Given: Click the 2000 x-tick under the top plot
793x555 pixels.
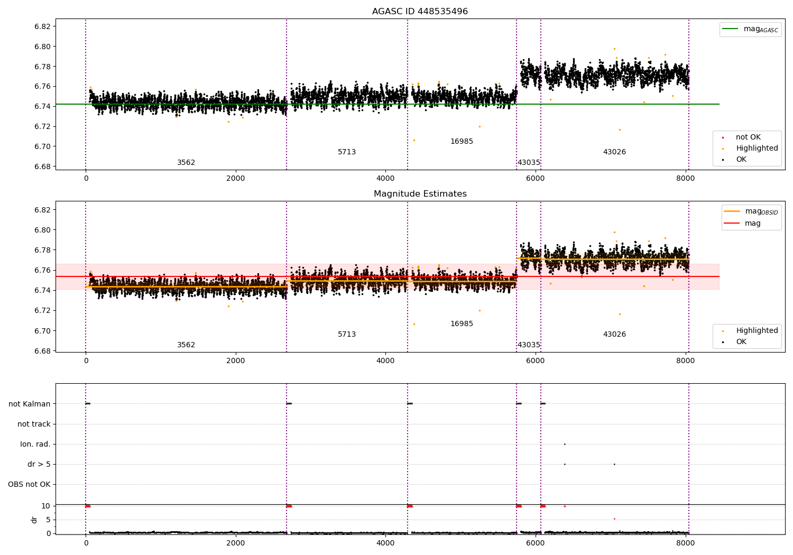Looking at the screenshot, I should [235, 178].
